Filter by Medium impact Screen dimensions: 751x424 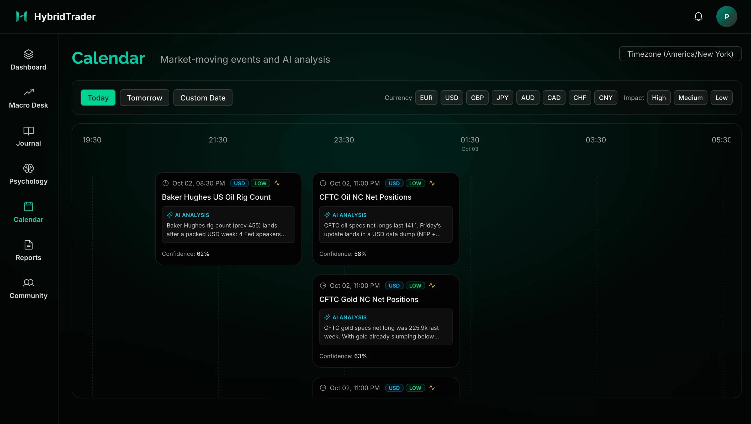(x=690, y=98)
